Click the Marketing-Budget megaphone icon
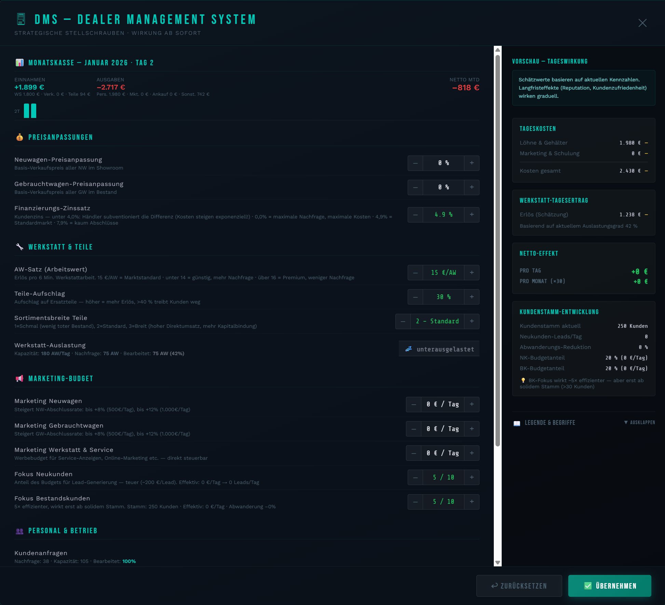 19,378
